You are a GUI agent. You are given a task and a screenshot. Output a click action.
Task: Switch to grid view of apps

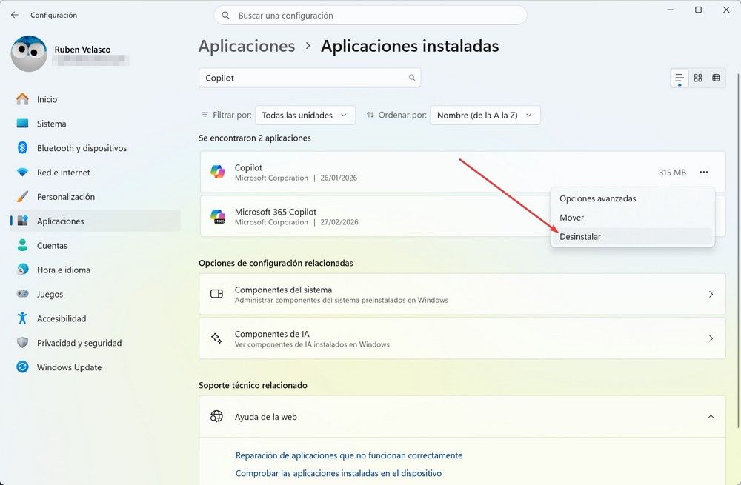pyautogui.click(x=697, y=77)
